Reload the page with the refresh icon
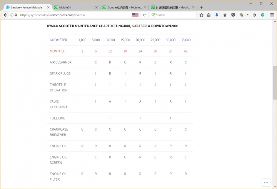 144,15
